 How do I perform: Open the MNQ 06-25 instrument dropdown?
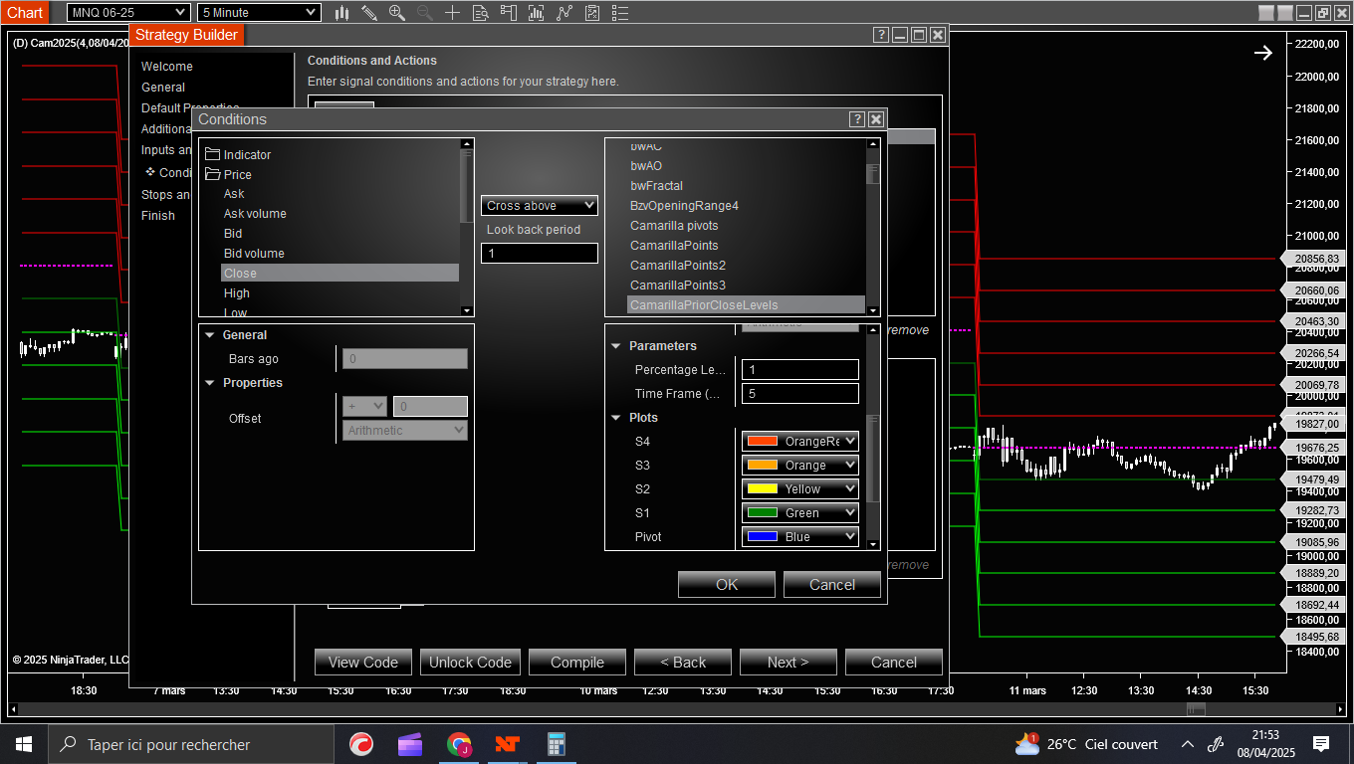(x=127, y=13)
